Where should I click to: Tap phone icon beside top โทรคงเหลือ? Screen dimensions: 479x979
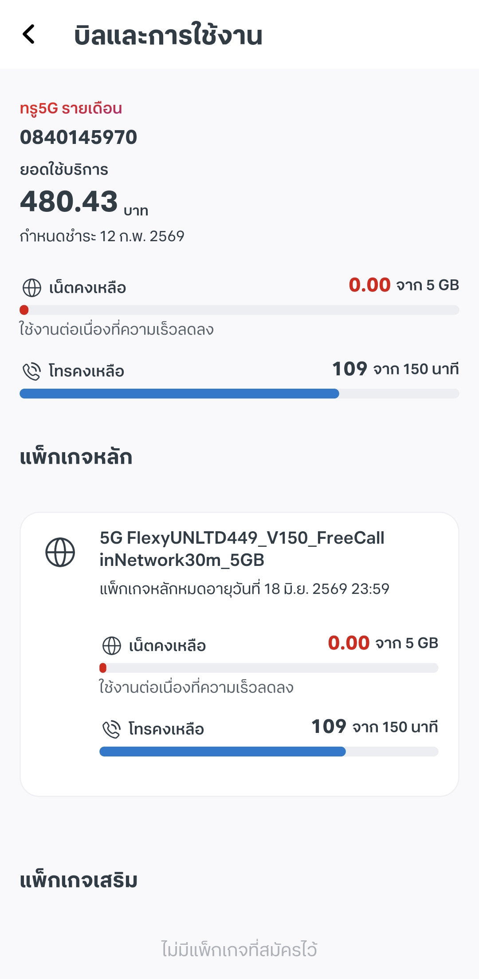point(32,371)
